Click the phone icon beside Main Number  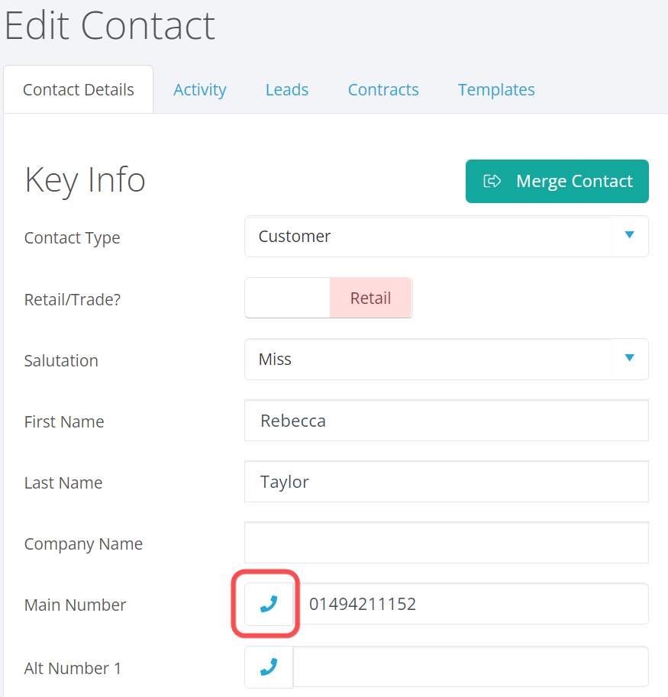point(268,605)
